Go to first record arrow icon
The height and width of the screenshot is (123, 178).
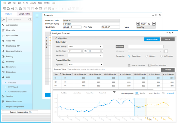click(x=54, y=9)
